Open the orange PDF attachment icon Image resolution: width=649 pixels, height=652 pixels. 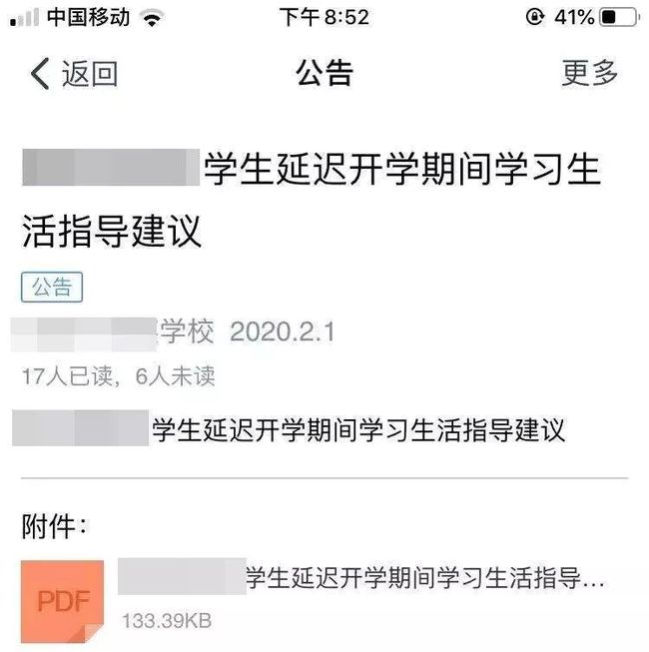coord(62,601)
